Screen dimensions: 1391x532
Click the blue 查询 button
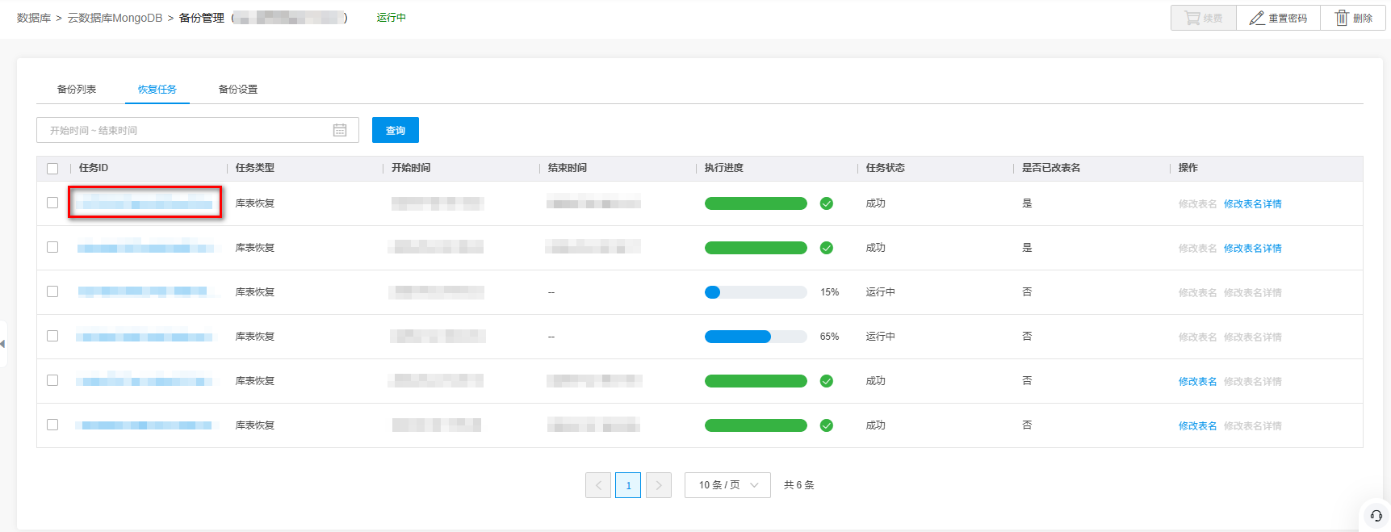point(395,130)
